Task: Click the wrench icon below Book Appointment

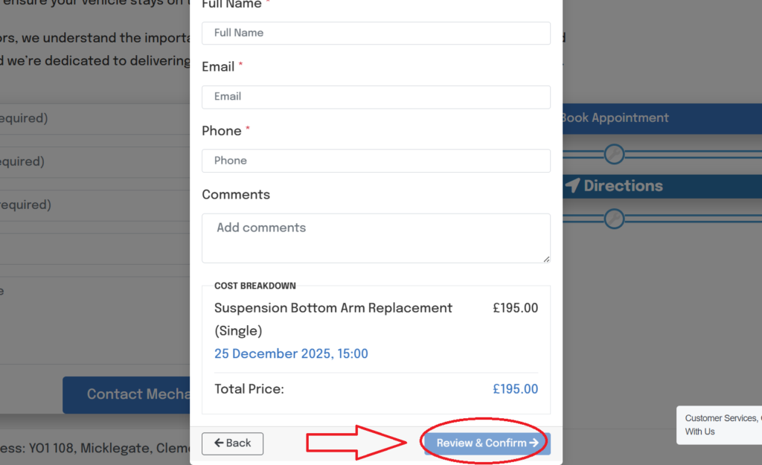Action: [x=613, y=154]
